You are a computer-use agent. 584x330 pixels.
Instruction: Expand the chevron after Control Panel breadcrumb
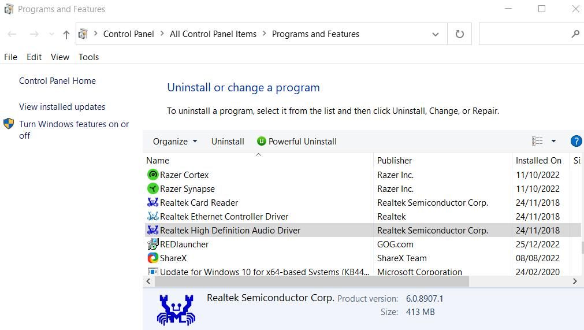coord(162,34)
